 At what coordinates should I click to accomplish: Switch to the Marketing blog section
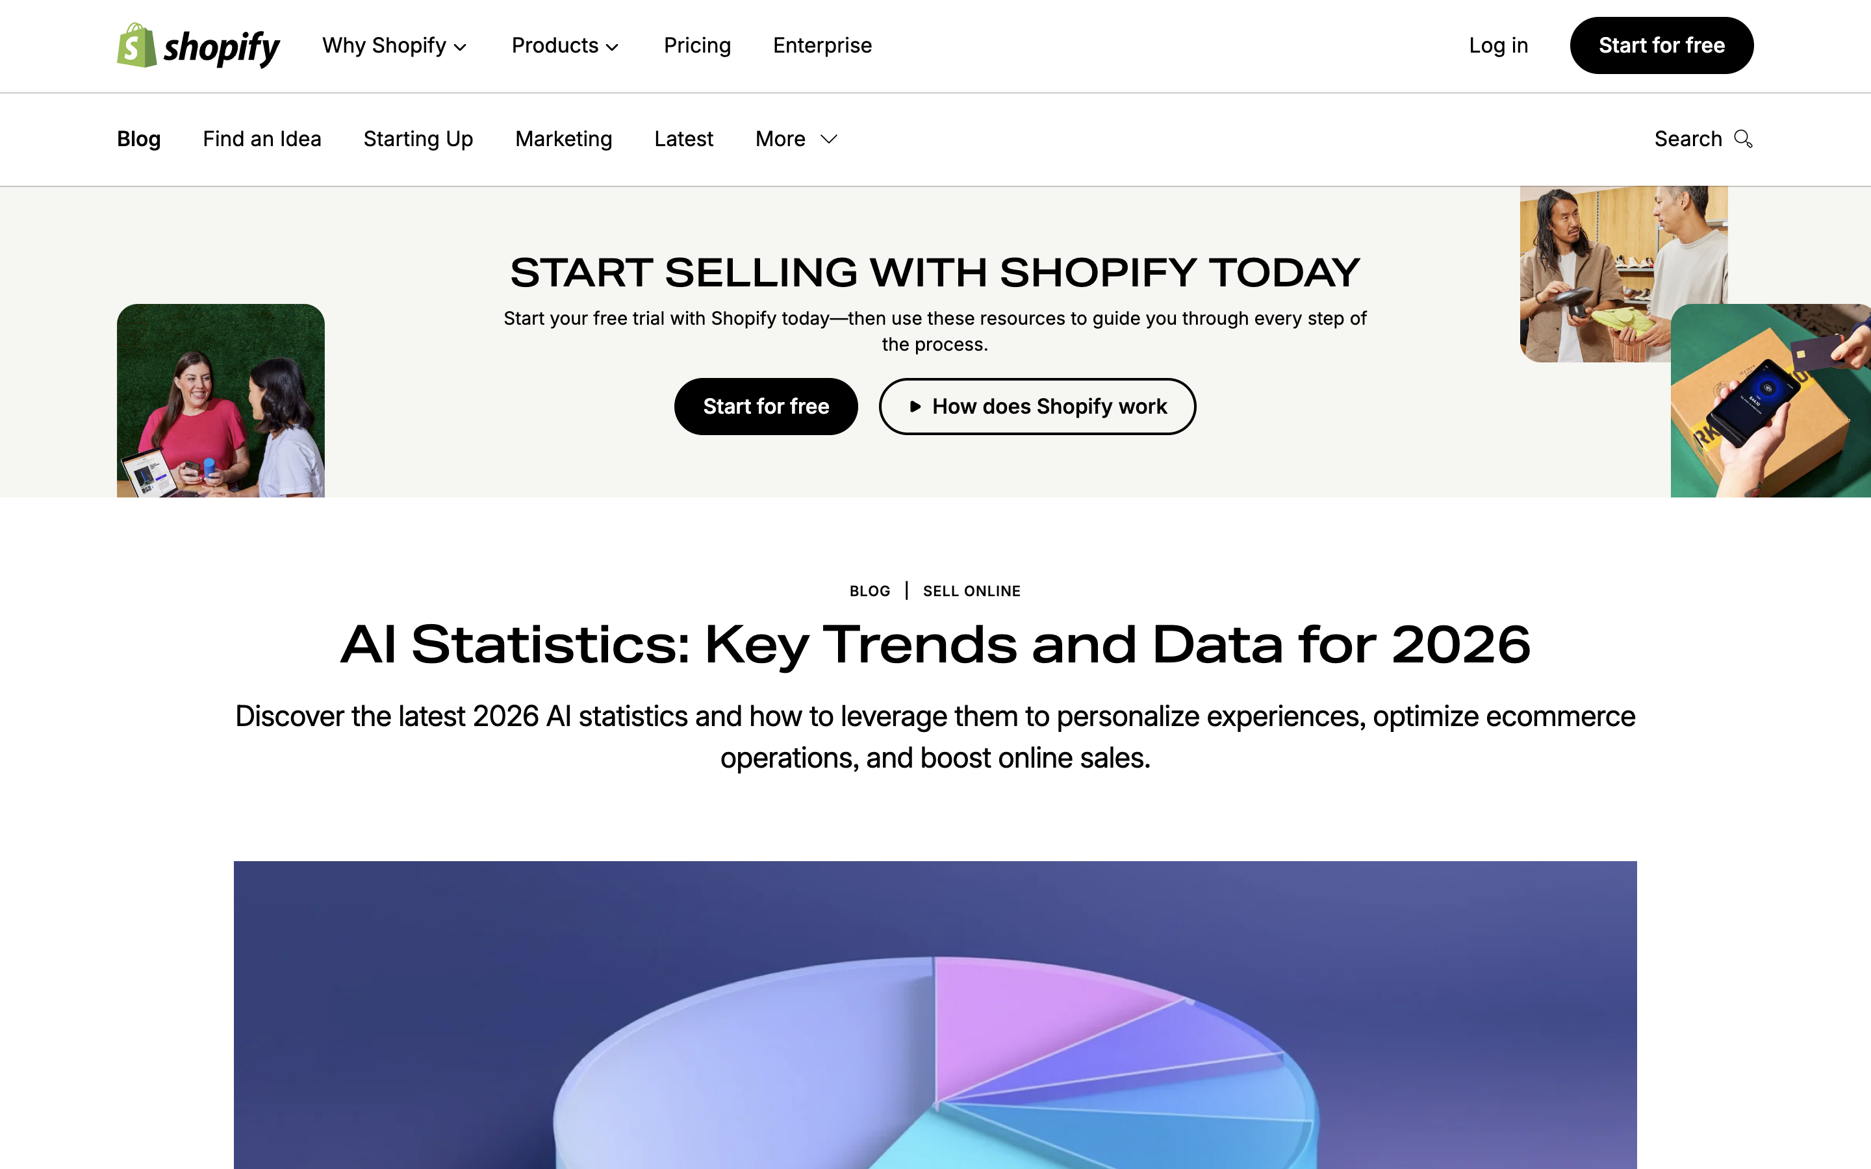tap(564, 139)
